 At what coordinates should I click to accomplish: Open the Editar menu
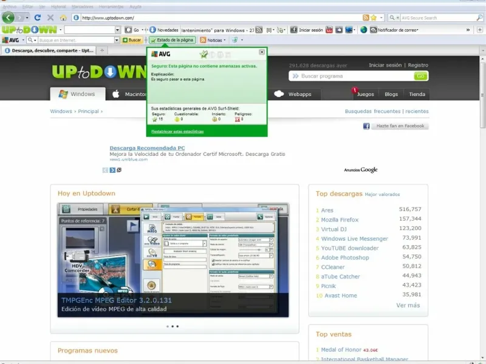tap(27, 7)
